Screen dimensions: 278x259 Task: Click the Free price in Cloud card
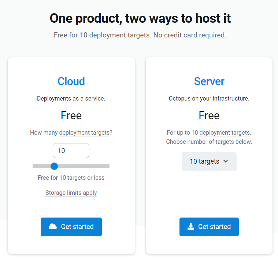tap(71, 116)
